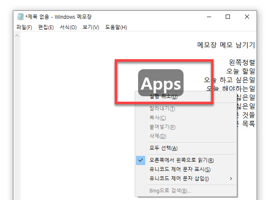Screen dimensions: 267x200
Task: Click the scrollbar up arrow
Action: tap(17, 35)
